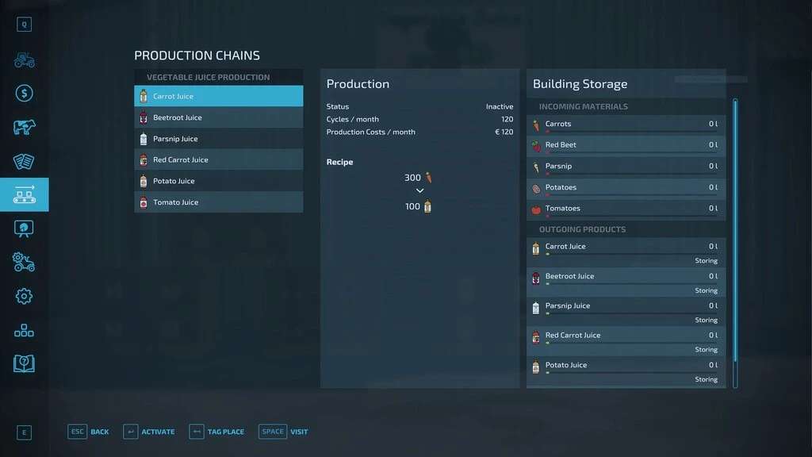Viewport: 812px width, 457px height.
Task: Open the contracts papers icon page
Action: (24, 161)
